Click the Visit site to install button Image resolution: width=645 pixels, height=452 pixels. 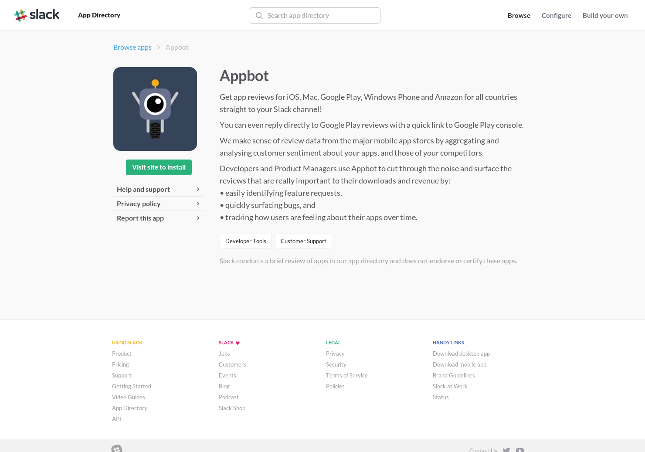[159, 167]
